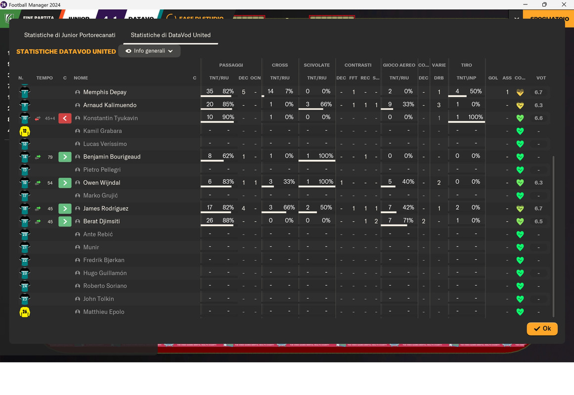
Task: Click Pietro Pellegri's player info icon
Action: [x=78, y=170]
